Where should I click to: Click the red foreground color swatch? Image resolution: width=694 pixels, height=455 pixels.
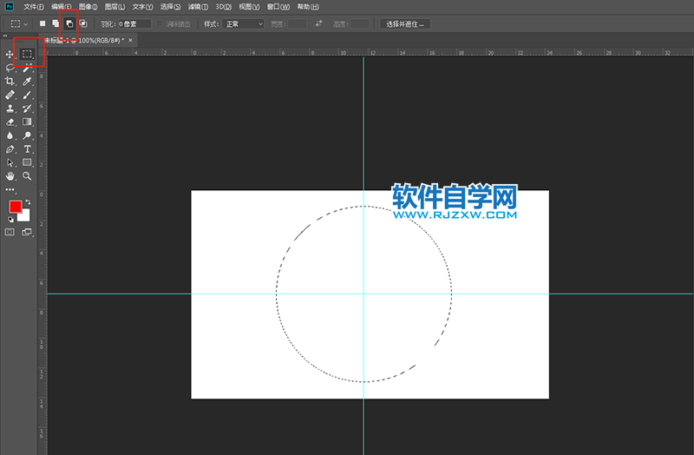(x=15, y=207)
